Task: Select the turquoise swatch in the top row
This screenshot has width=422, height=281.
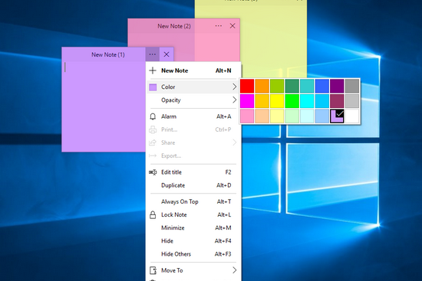Action: point(307,86)
